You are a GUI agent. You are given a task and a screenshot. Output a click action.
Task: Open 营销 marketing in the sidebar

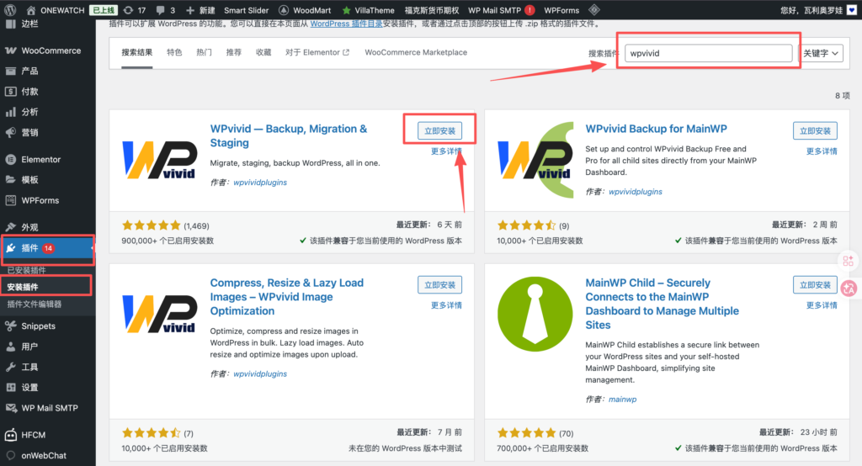pyautogui.click(x=48, y=132)
